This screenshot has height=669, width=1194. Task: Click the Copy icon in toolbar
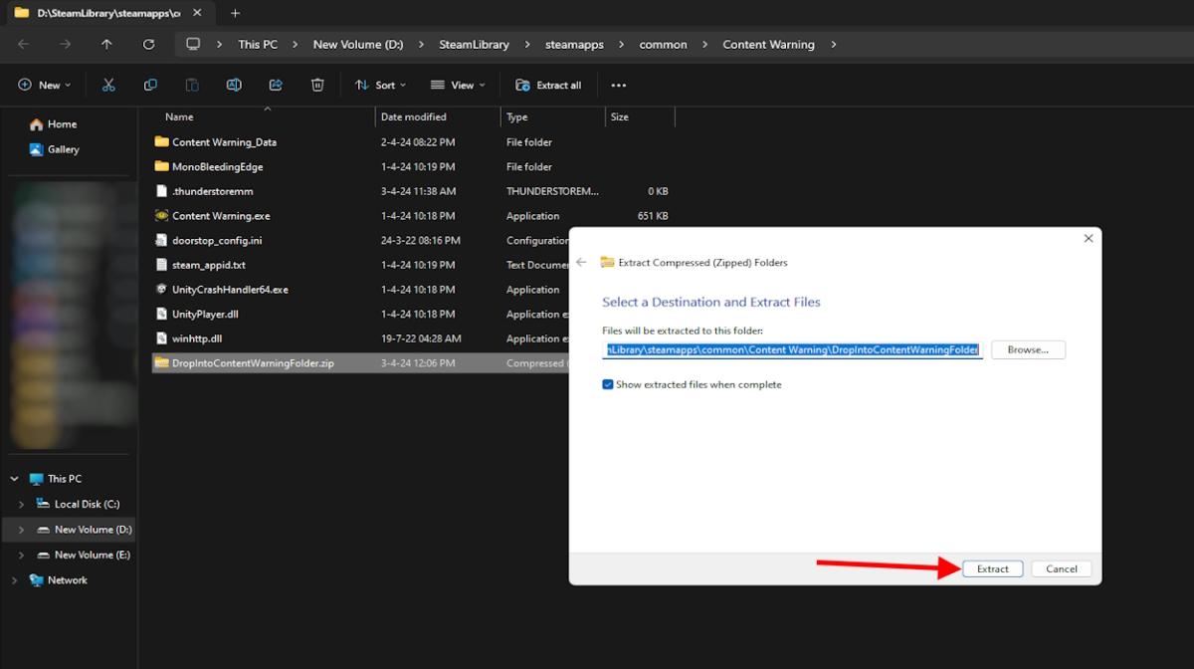click(x=150, y=86)
